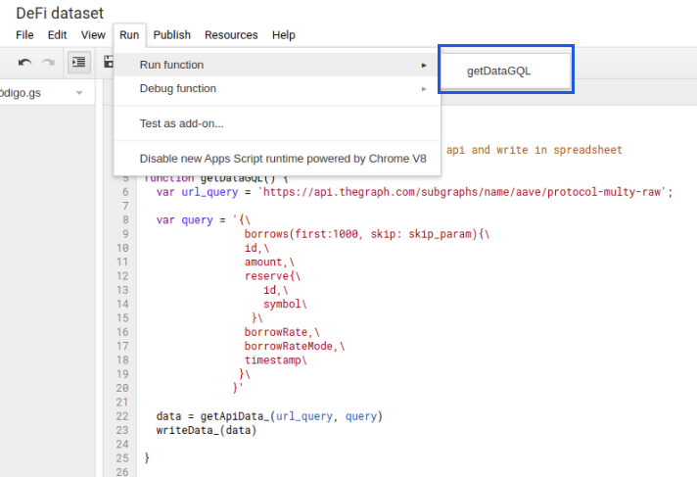The height and width of the screenshot is (477, 697).
Task: Open the Resources menu
Action: 231,34
